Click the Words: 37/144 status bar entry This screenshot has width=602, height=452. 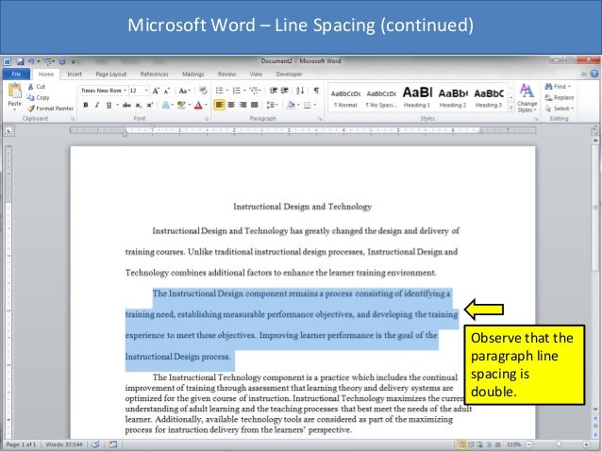(64, 444)
